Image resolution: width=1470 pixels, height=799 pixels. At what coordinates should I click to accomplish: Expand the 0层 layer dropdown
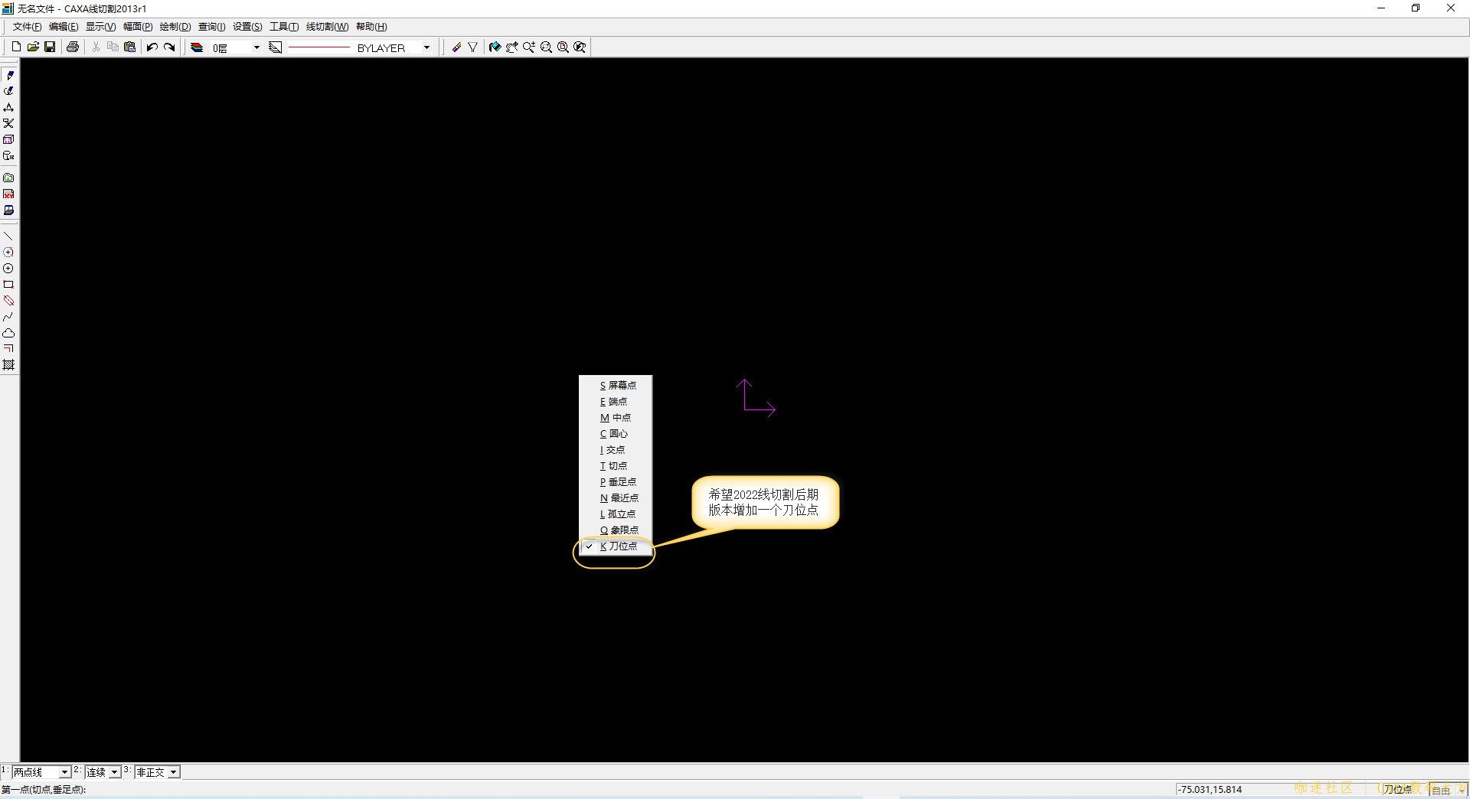(x=256, y=47)
